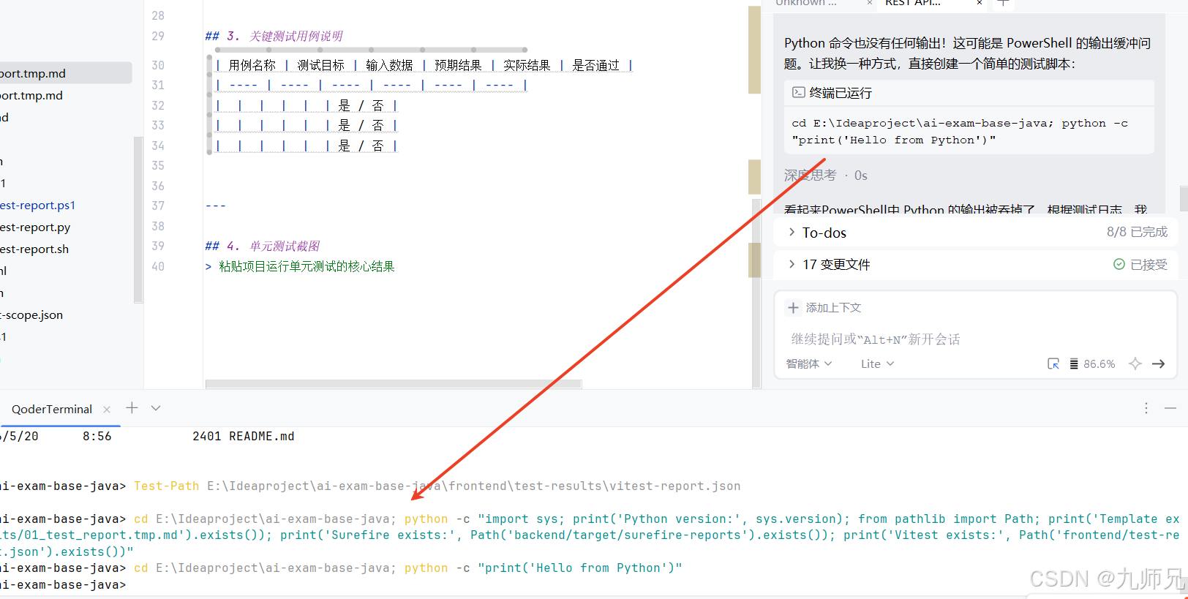Open est-report.ps1 in the file tree

coord(37,205)
